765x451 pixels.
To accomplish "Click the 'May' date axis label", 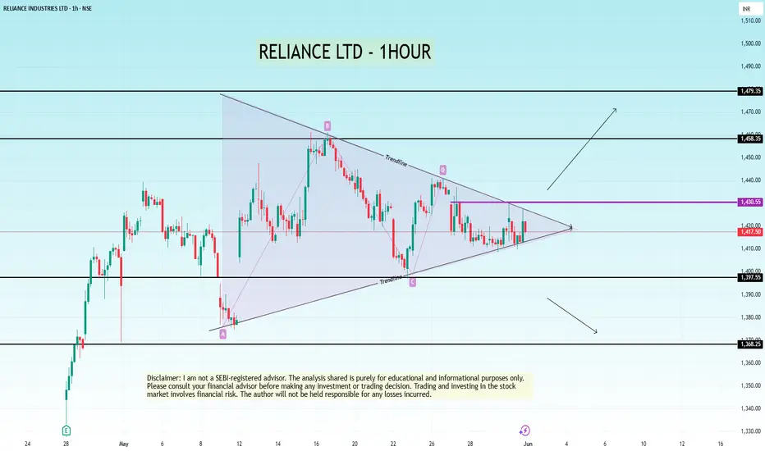I will (x=123, y=444).
